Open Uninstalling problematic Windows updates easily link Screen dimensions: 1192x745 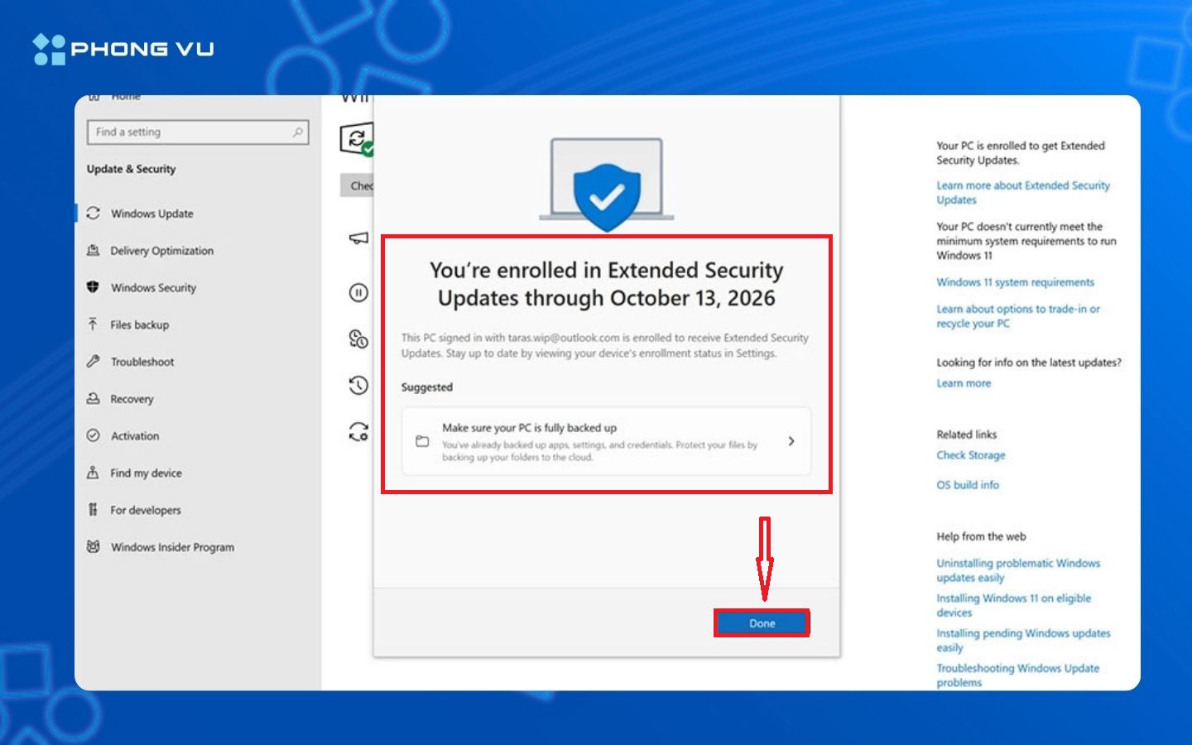coord(1018,570)
